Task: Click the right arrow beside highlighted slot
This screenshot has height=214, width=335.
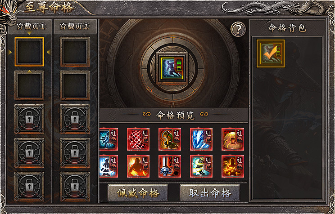Action: (x=49, y=52)
